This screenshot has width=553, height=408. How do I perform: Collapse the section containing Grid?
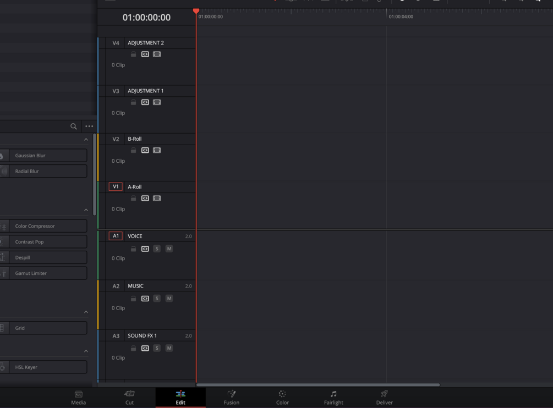pos(86,312)
